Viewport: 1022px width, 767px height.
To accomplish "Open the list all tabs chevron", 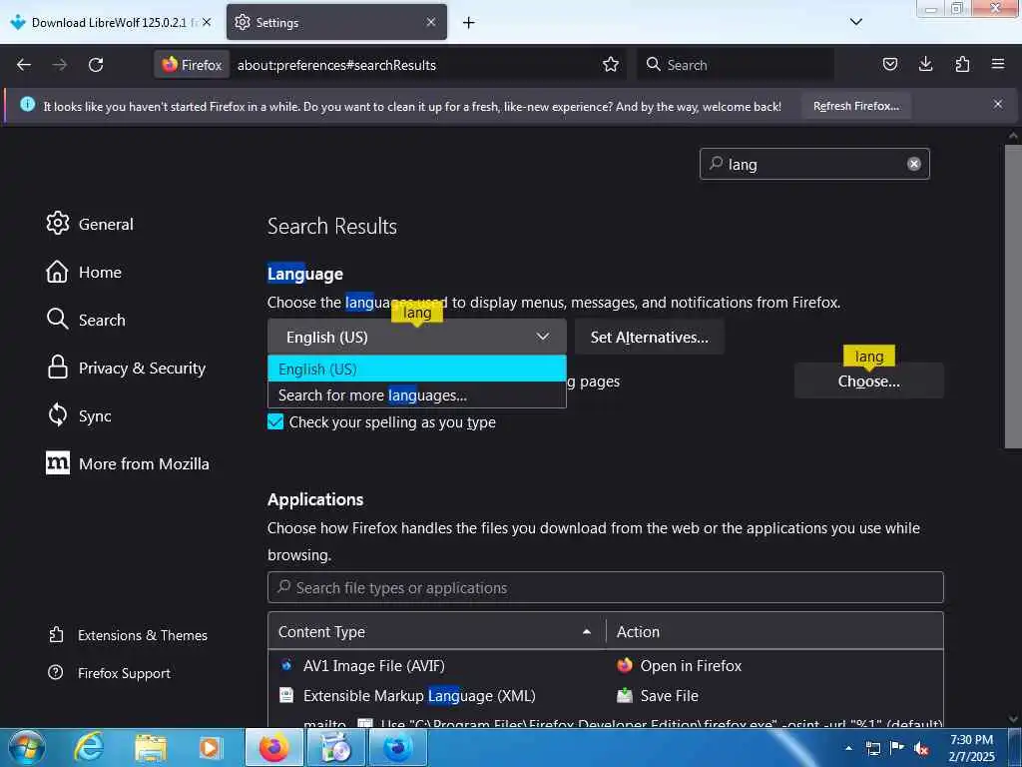I will pos(855,22).
